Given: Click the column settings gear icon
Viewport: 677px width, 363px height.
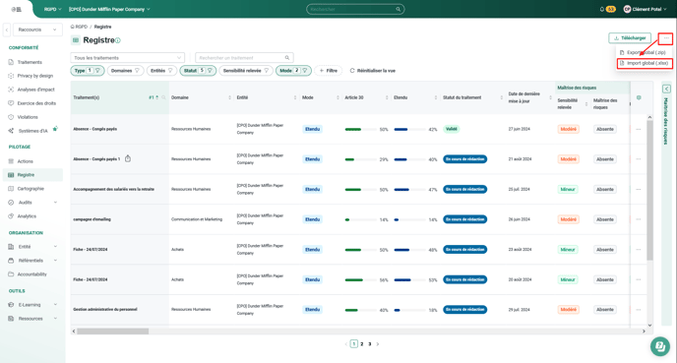Looking at the screenshot, I should (x=639, y=97).
